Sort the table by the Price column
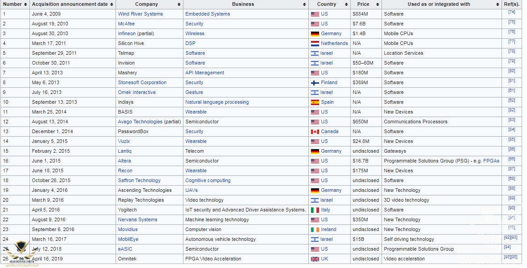Viewport: 527px width, 268px height. pyautogui.click(x=378, y=4)
